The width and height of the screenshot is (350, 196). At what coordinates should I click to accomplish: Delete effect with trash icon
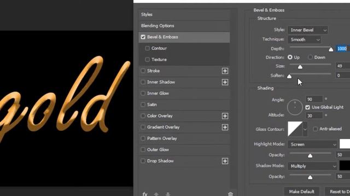click(230, 194)
